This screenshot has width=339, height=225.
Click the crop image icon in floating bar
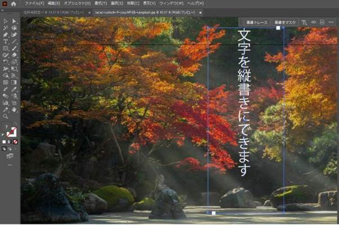[x=304, y=22]
